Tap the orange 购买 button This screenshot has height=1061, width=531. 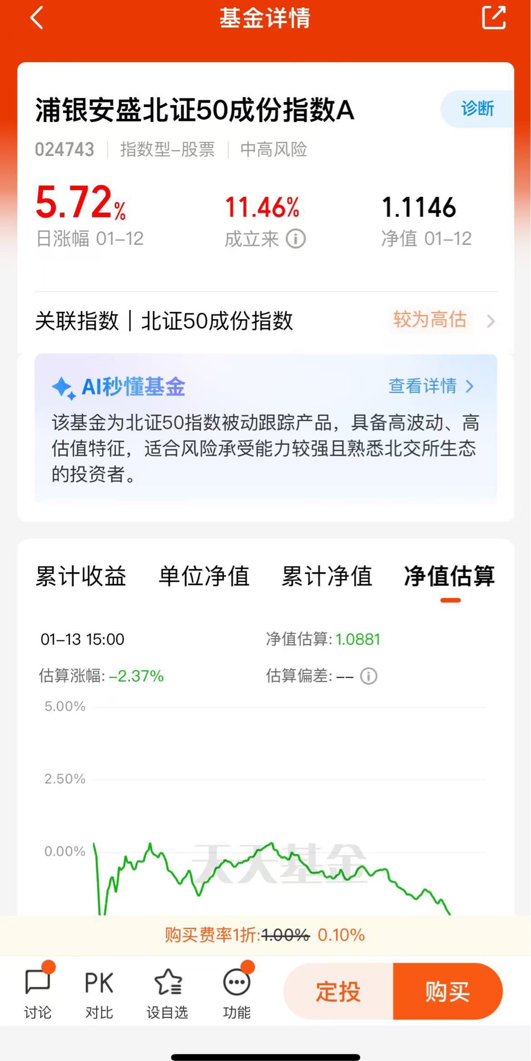pyautogui.click(x=448, y=991)
